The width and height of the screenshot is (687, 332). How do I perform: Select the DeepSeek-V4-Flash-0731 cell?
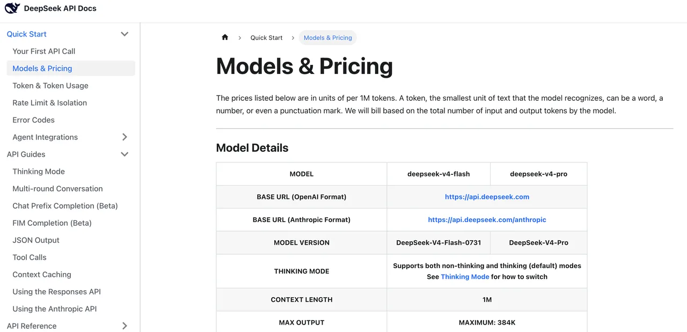[x=438, y=242]
